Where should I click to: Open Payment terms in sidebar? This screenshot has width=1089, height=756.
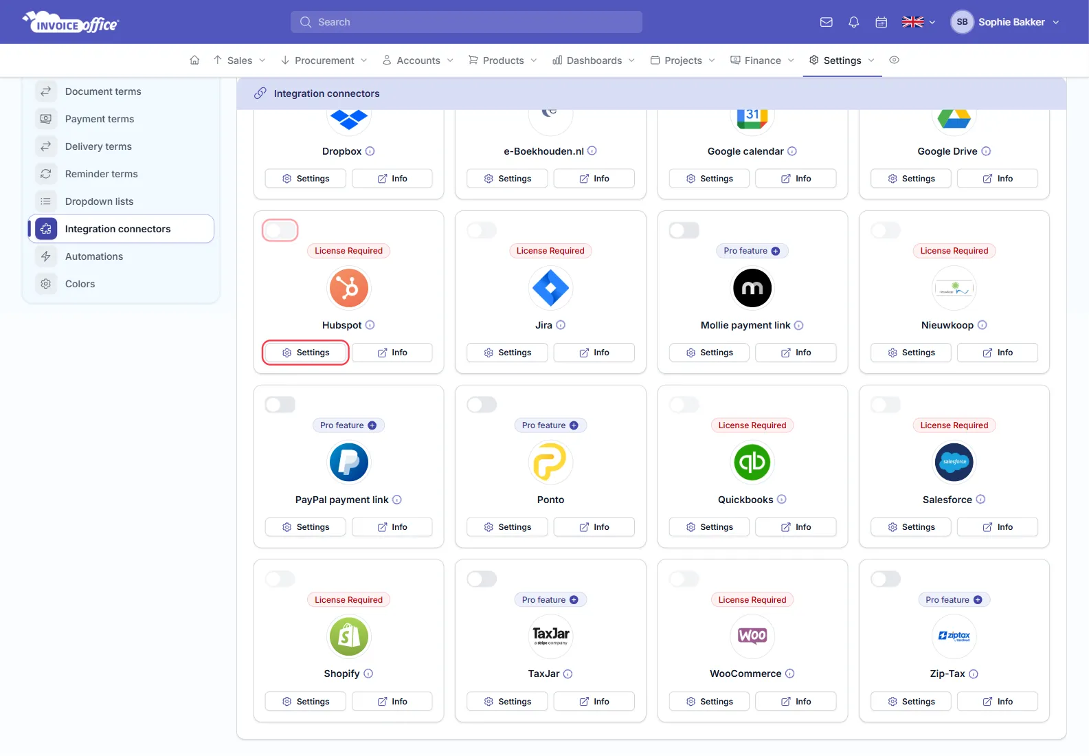(121, 119)
